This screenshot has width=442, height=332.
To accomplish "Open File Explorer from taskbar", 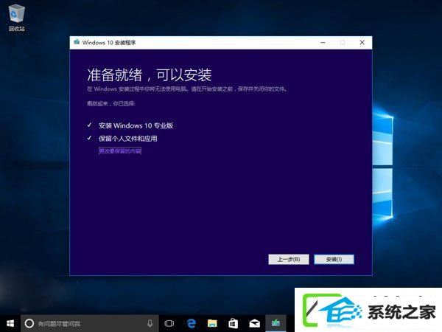I will pos(212,323).
